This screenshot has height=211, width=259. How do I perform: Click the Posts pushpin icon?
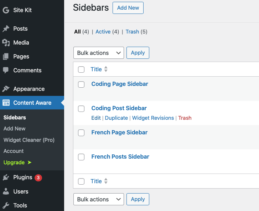6,29
